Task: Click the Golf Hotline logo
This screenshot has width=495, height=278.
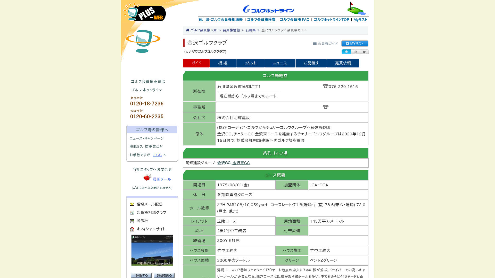Action: pos(268,9)
